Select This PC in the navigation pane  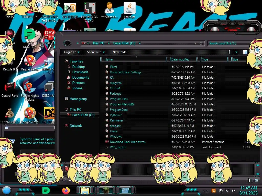point(75,109)
